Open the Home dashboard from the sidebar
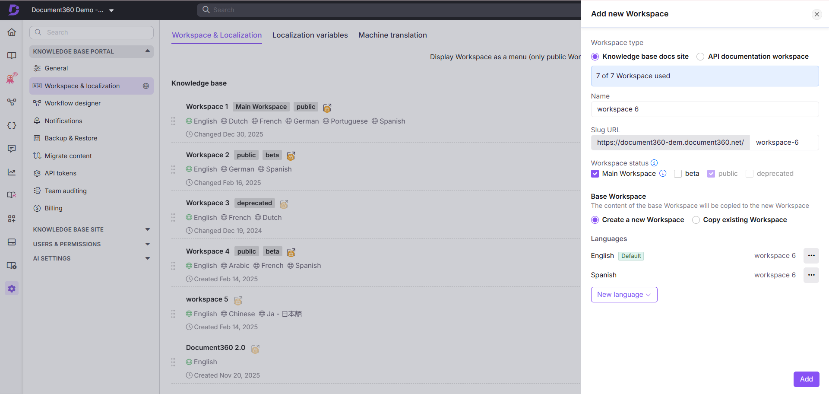Viewport: 829px width, 394px height. coord(12,32)
